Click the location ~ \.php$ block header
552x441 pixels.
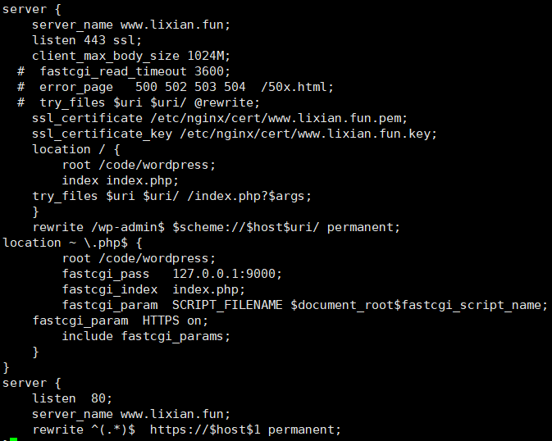click(x=72, y=243)
